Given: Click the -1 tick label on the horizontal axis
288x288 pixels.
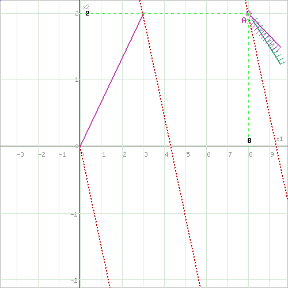Looking at the screenshot, I should (63, 154).
